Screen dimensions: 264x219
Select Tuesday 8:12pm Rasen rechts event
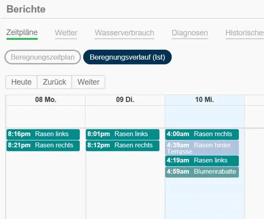click(x=123, y=145)
